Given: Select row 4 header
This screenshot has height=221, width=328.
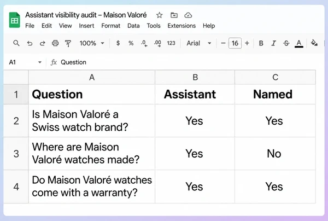Looking at the screenshot, I should (x=16, y=187).
